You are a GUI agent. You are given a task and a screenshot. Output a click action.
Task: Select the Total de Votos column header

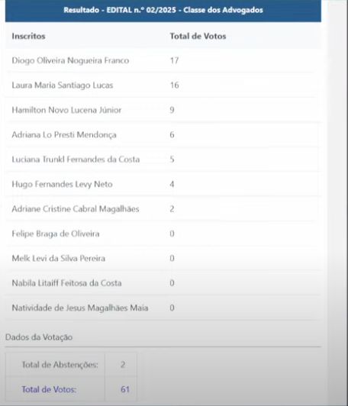coord(198,36)
